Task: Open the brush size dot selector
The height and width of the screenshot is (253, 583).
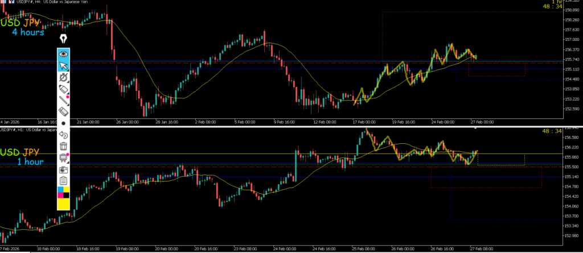Action: point(63,123)
